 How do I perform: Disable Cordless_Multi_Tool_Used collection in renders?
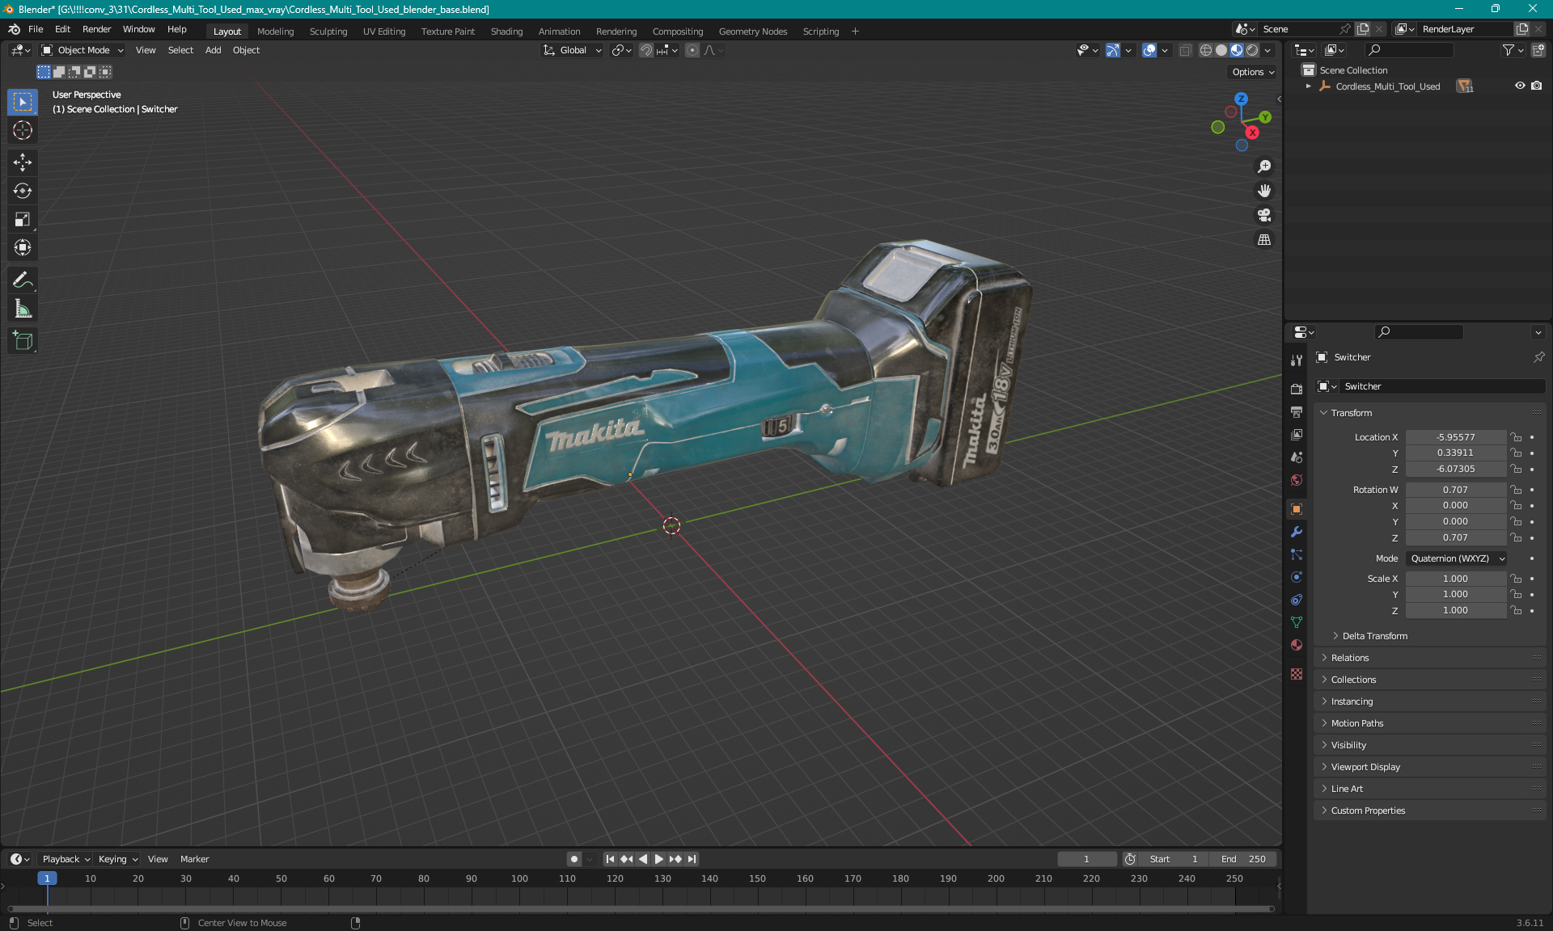tap(1536, 86)
